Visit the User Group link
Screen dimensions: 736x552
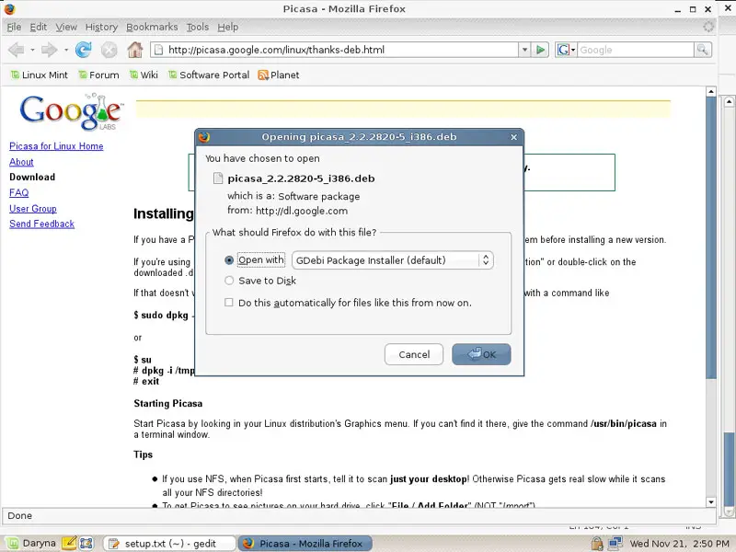(x=33, y=209)
